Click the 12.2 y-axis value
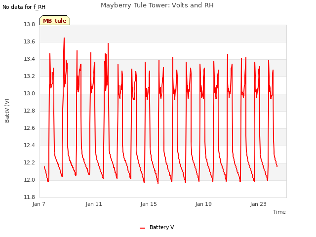Screen dimensions: 316x237 point(30,162)
